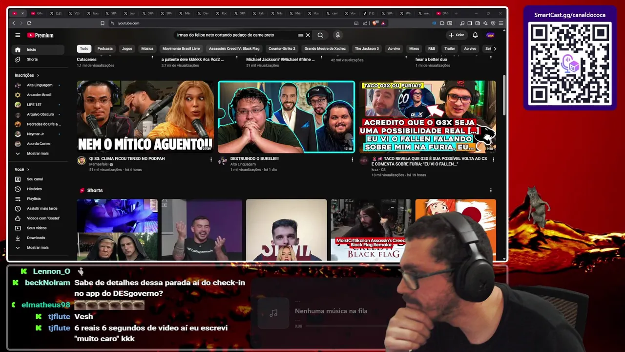Select Movimento Brasil Livre chip
This screenshot has height=352, width=625.
pyautogui.click(x=181, y=48)
